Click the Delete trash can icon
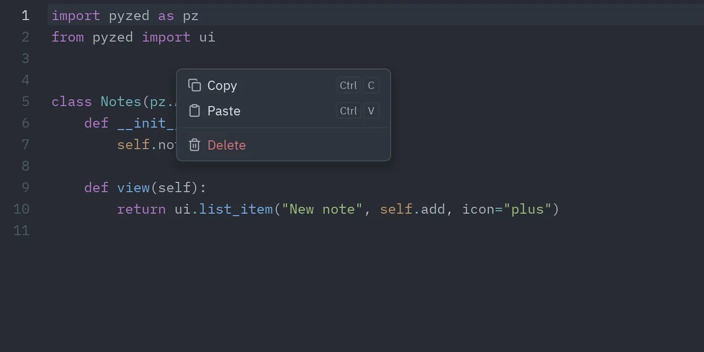The image size is (704, 352). (x=195, y=145)
